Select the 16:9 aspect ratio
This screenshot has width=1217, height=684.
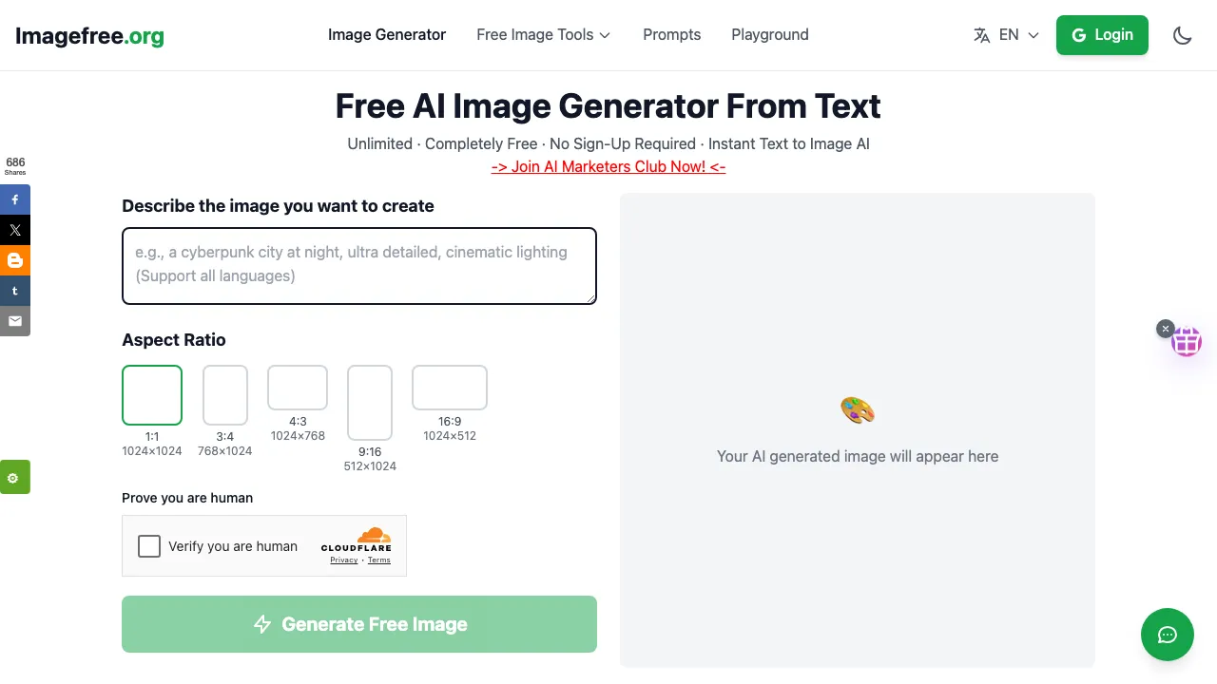coord(449,388)
